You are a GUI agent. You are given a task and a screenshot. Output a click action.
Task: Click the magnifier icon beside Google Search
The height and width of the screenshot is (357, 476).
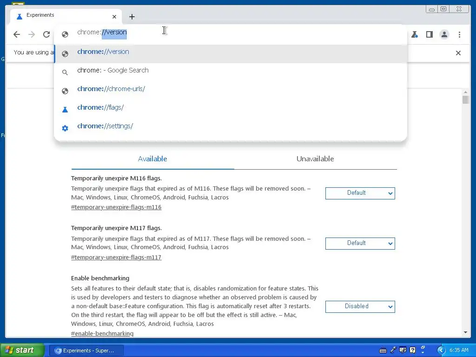pyautogui.click(x=65, y=73)
